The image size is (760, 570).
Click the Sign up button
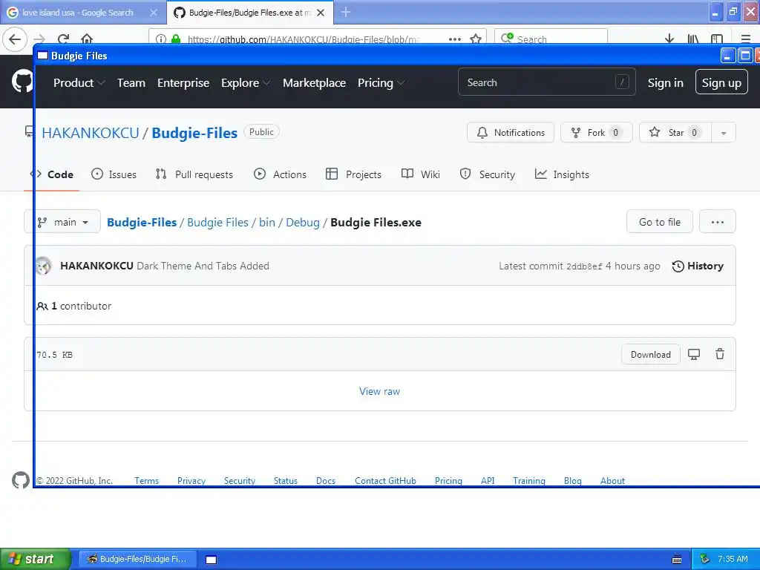pos(721,82)
